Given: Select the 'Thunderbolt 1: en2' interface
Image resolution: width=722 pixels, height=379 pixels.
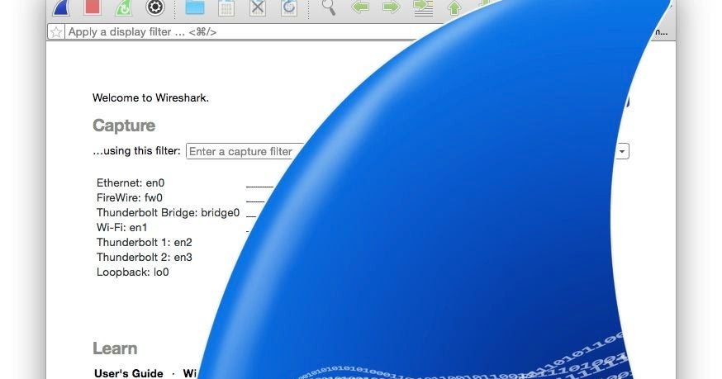Looking at the screenshot, I should (x=144, y=242).
